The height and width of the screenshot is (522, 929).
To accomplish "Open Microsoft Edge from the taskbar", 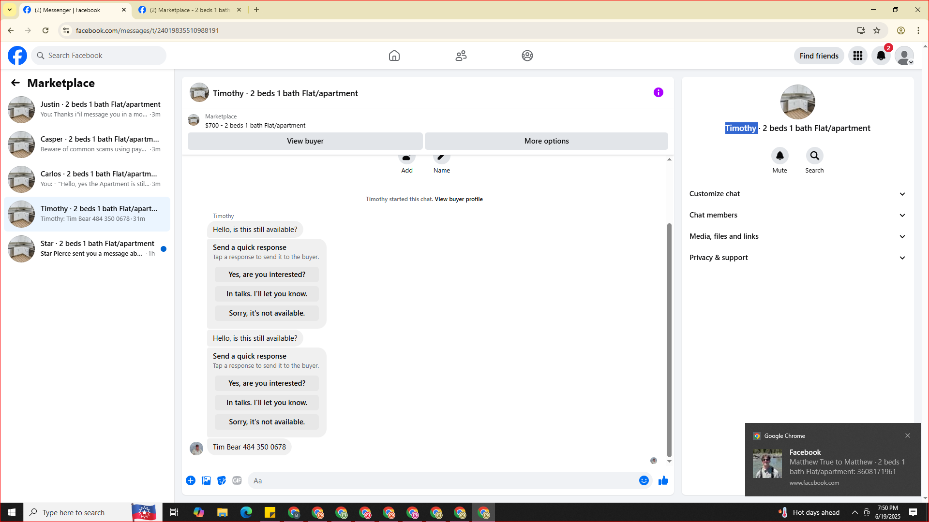I will point(246,512).
